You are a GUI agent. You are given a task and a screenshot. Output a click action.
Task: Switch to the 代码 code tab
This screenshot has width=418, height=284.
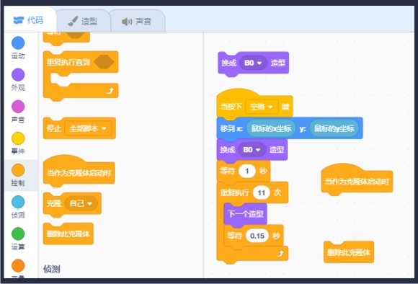pyautogui.click(x=30, y=20)
